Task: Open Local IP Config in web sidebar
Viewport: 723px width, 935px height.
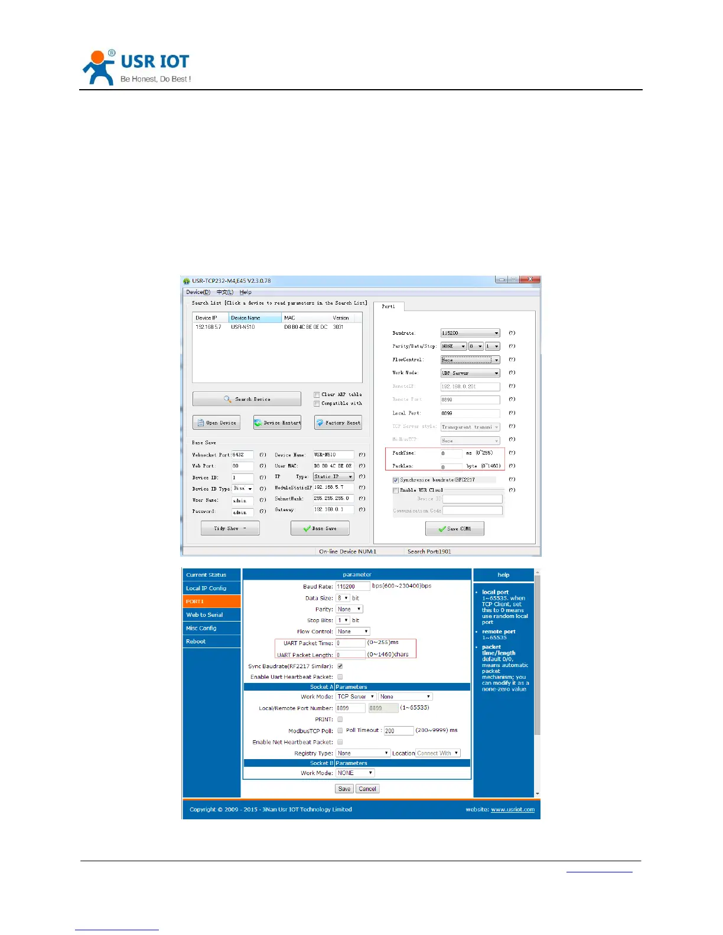Action: pyautogui.click(x=212, y=589)
